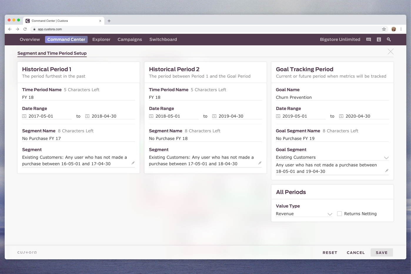This screenshot has height=274, width=411.
Task: Click the Custora logo in footer
Action: (27, 252)
